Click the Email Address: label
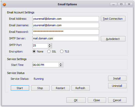This screenshot has width=135, height=107. (x=18, y=19)
